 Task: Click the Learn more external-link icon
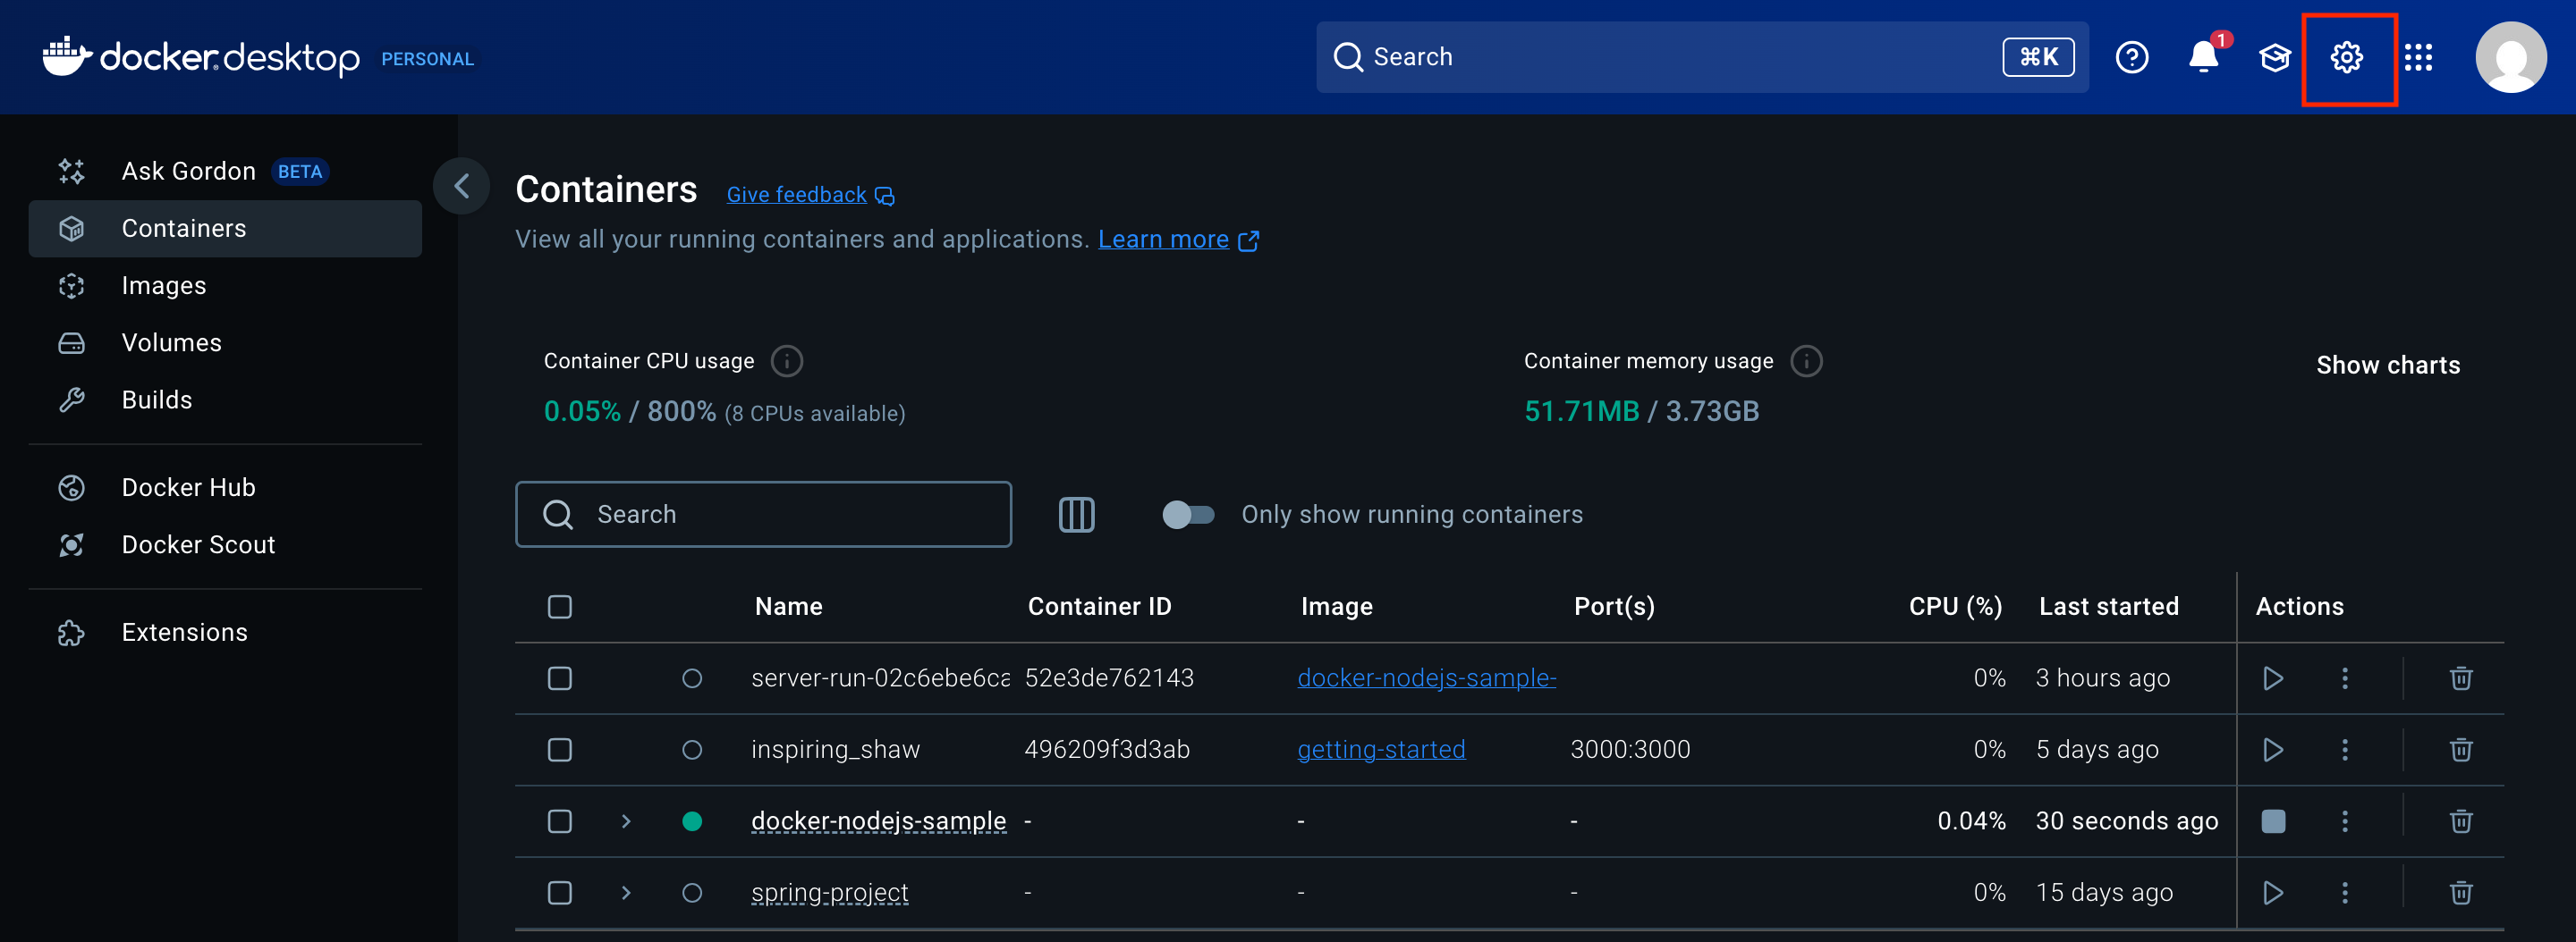click(1248, 240)
